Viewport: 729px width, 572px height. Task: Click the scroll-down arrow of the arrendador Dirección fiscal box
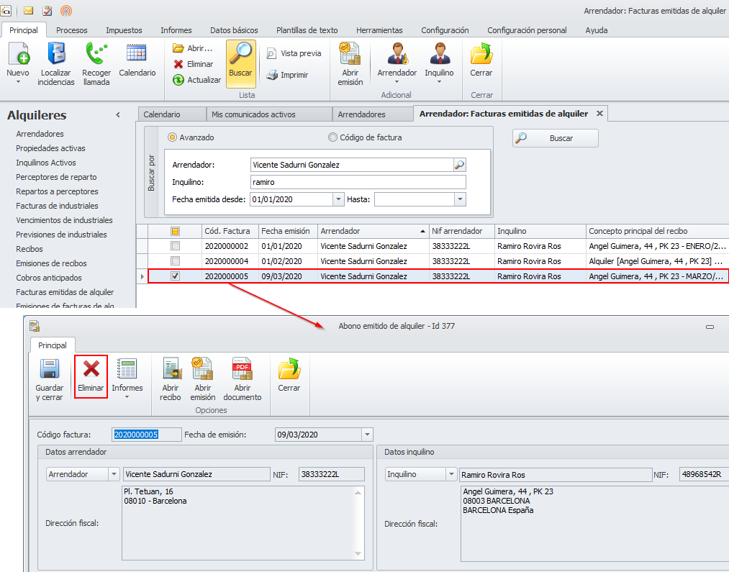point(358,553)
